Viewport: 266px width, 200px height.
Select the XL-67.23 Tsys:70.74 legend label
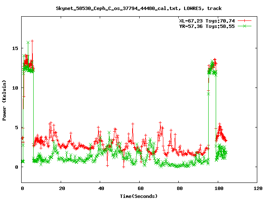click(207, 21)
